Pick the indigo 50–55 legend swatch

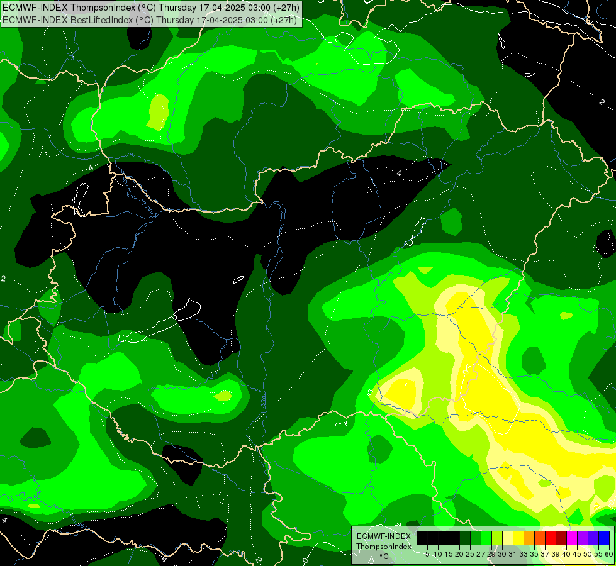[x=593, y=538]
